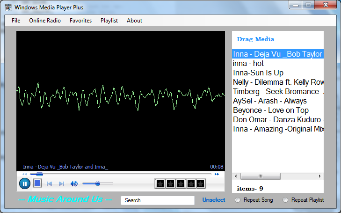Select "Nelly - Dilemma ft. Kelly Row" track
This screenshot has width=341, height=213.
click(278, 82)
